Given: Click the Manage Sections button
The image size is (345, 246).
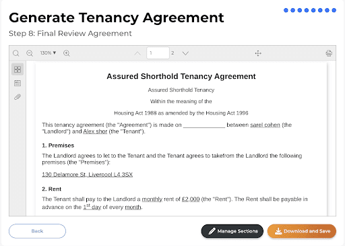Looking at the screenshot, I should [x=232, y=231].
